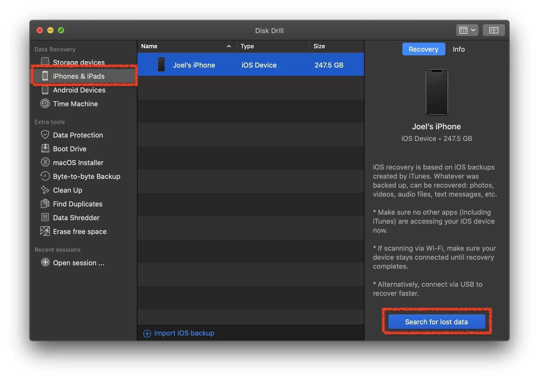The height and width of the screenshot is (380, 539).
Task: Select the Erase Free Space tool
Action: pos(79,231)
